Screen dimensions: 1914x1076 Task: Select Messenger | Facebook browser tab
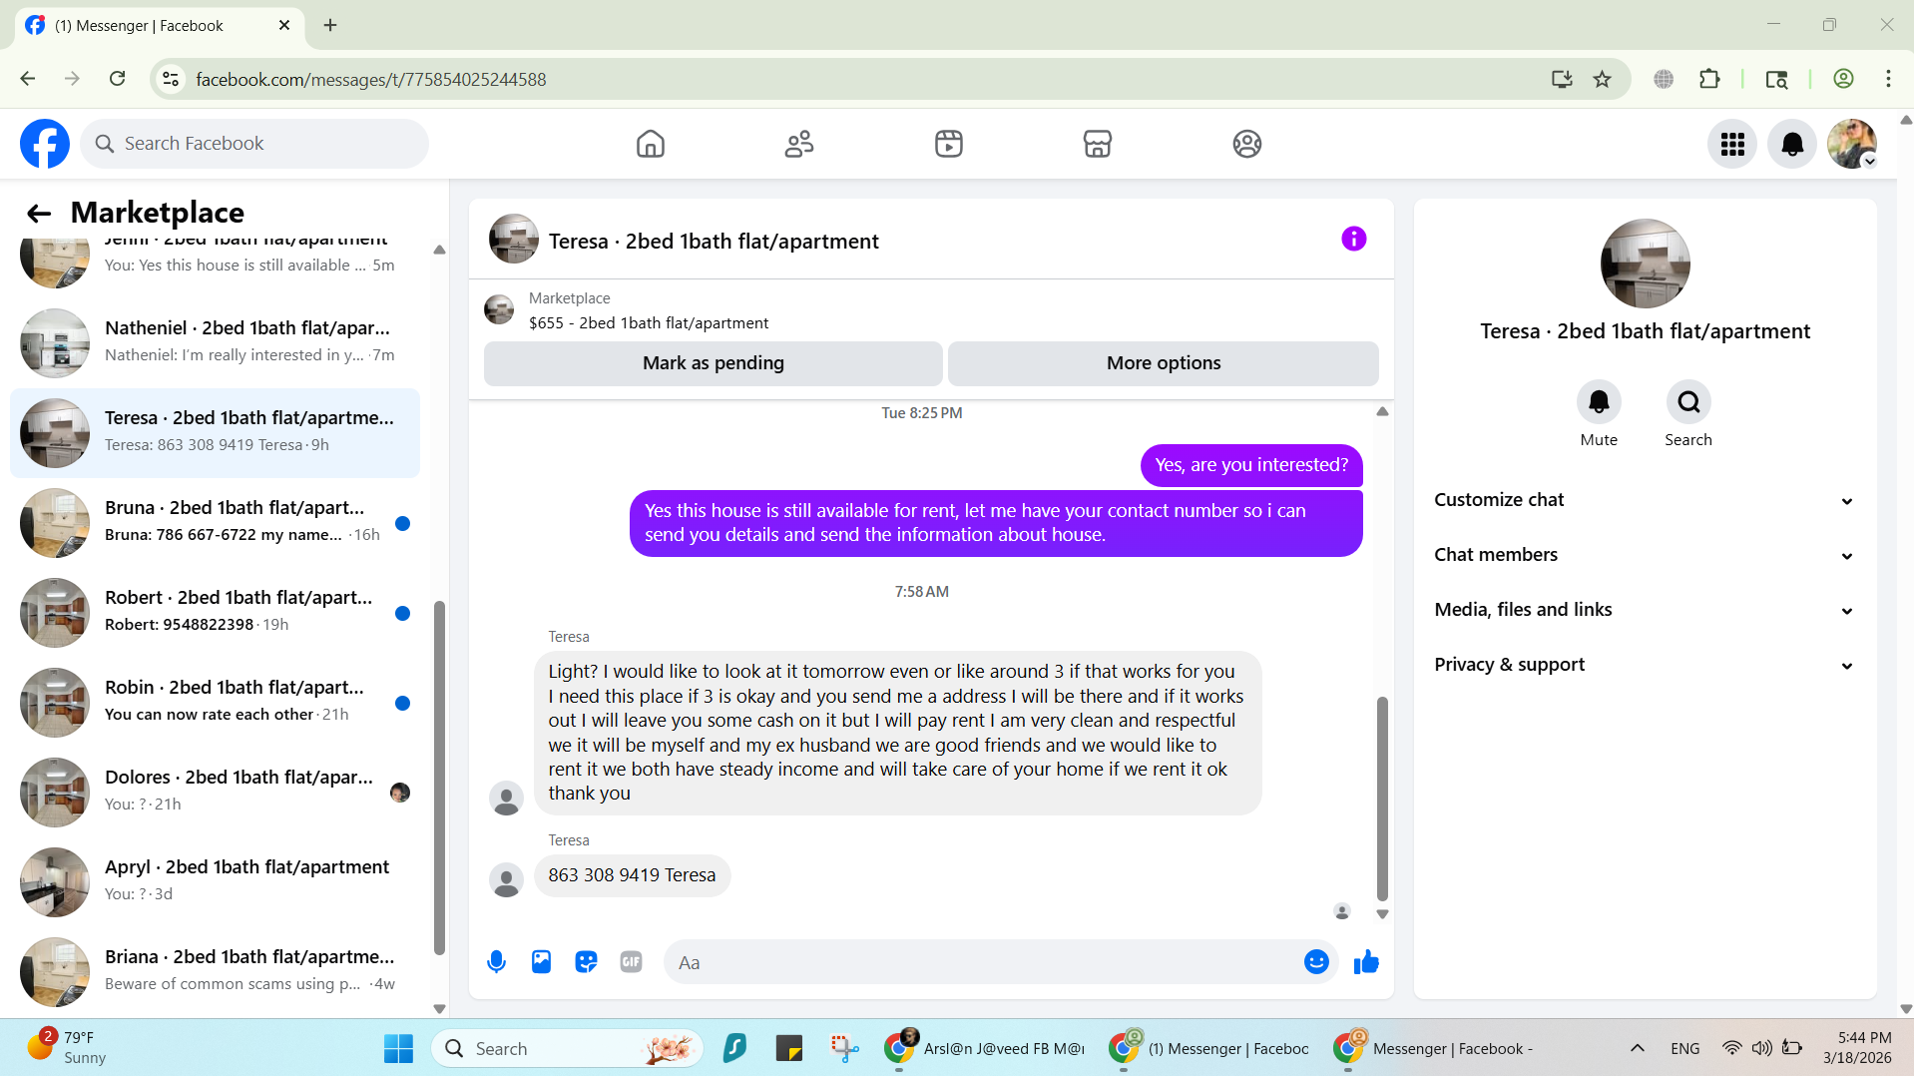pyautogui.click(x=160, y=25)
